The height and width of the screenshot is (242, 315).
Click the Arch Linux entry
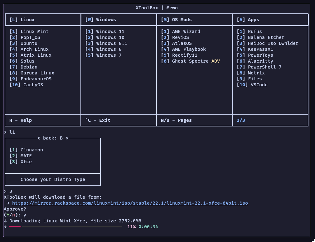pyautogui.click(x=29, y=49)
